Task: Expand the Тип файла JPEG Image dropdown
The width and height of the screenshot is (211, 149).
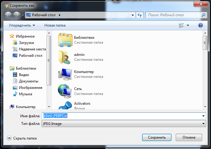Action: point(203,124)
